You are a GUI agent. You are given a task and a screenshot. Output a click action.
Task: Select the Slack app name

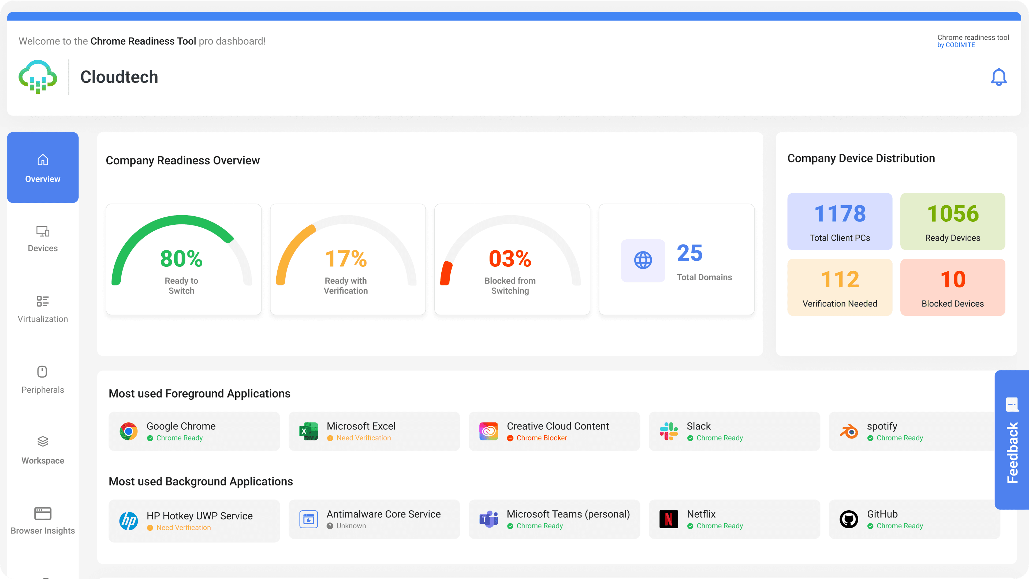[x=699, y=426]
